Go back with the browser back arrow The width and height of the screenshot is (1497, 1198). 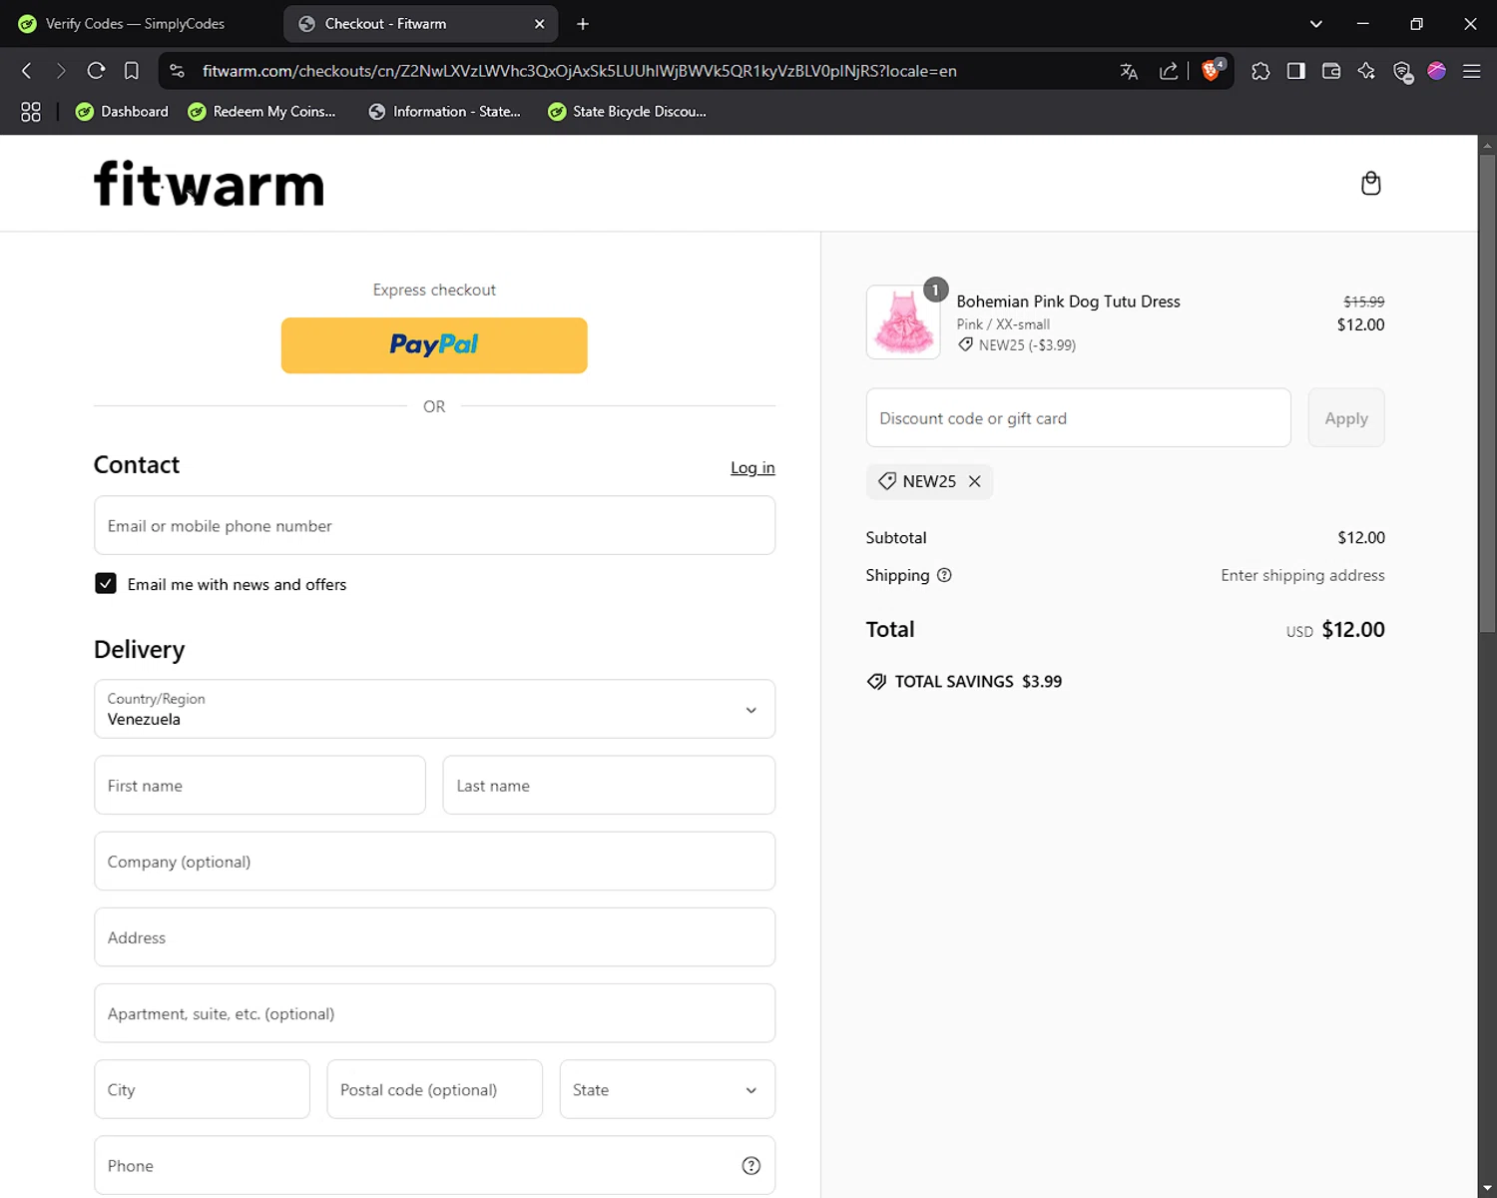(x=27, y=71)
